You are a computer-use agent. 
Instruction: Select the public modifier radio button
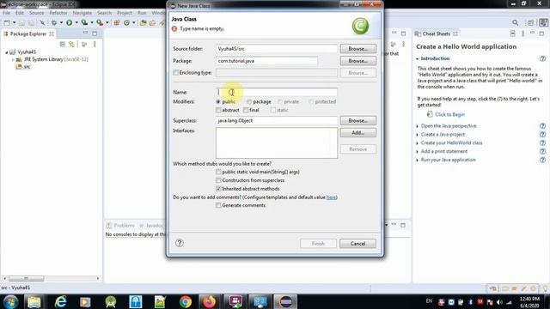[218, 101]
